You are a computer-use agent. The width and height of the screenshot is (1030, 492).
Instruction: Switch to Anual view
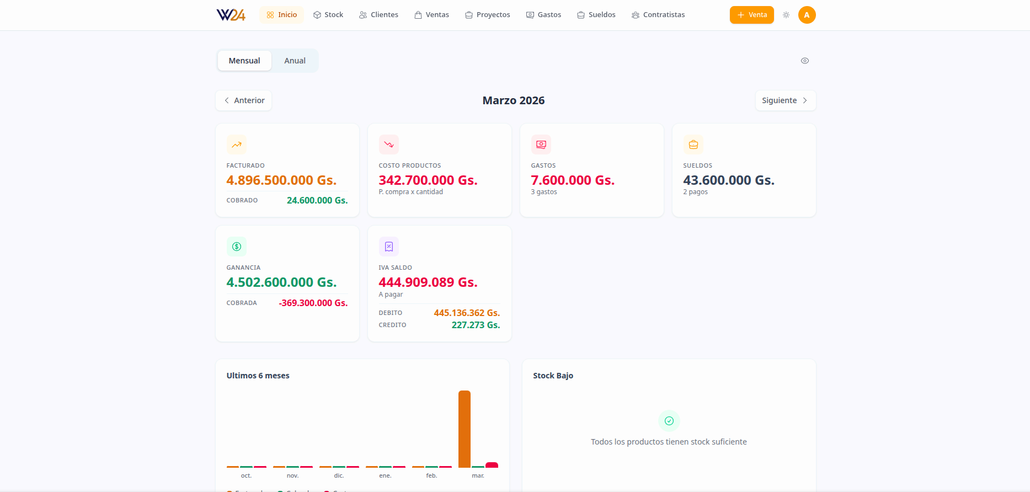(295, 61)
